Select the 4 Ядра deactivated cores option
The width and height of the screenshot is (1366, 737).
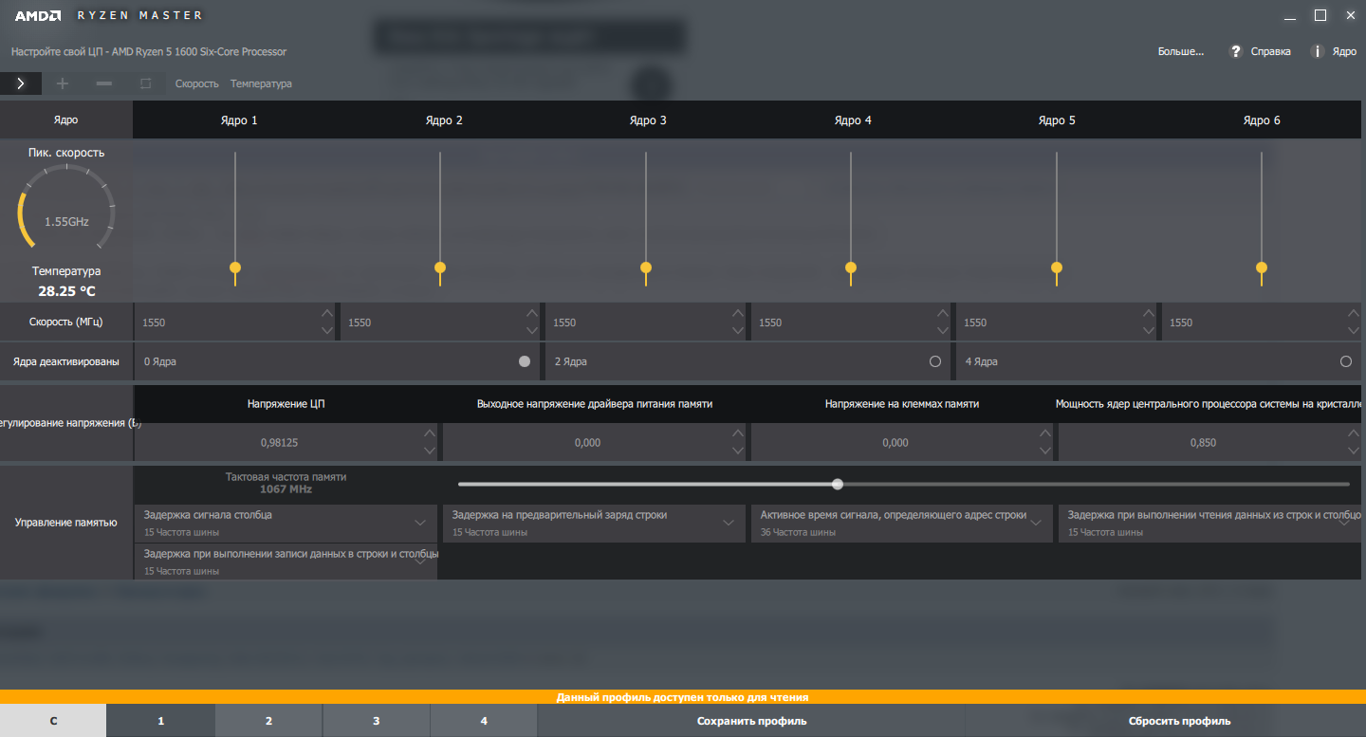[x=1346, y=361]
